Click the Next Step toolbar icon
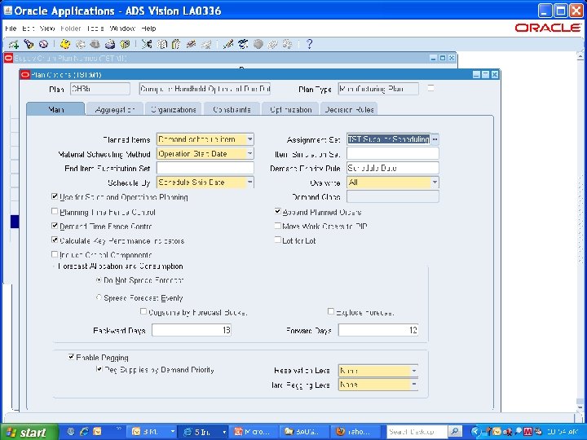 [80, 45]
